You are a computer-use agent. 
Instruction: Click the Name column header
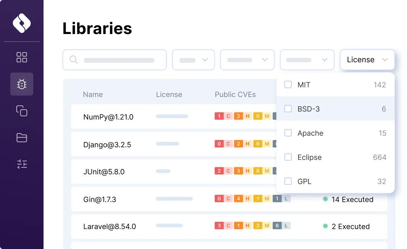tap(93, 94)
